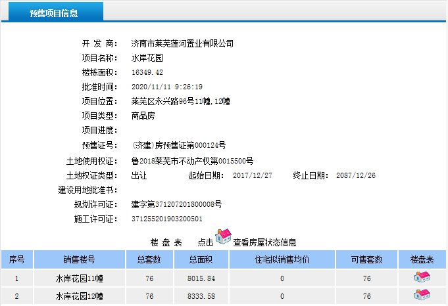The image size is (448, 306).
Task: Click house icon next to 点击 label
Action: click(224, 236)
